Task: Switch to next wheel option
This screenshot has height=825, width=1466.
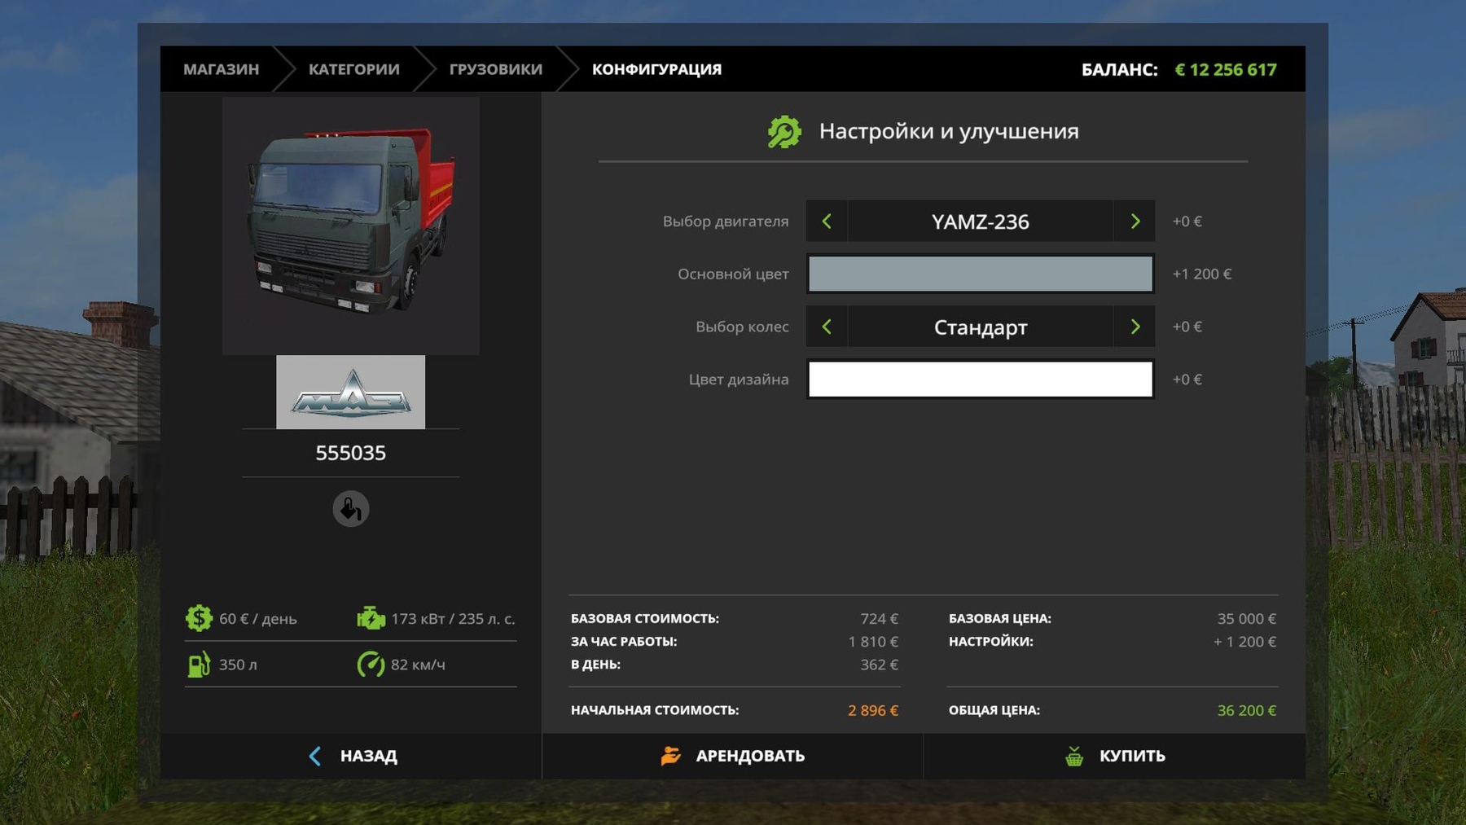Action: [1135, 327]
